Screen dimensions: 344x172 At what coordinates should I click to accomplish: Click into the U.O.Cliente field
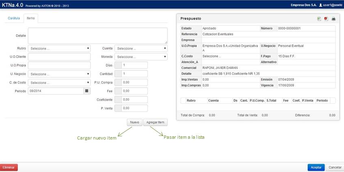tap(59, 57)
